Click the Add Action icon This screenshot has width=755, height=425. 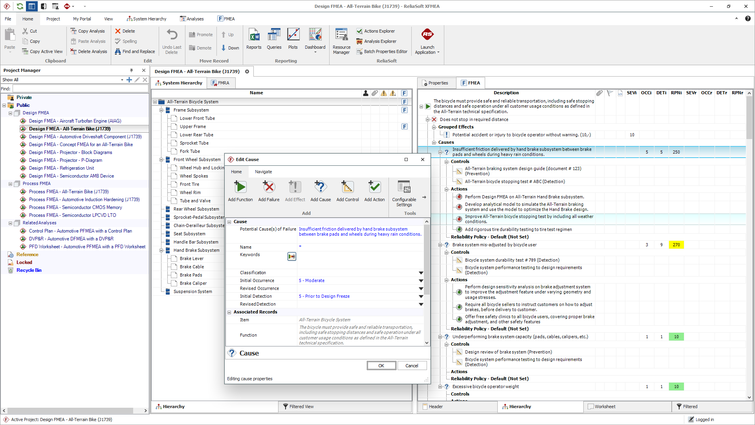pos(374,187)
